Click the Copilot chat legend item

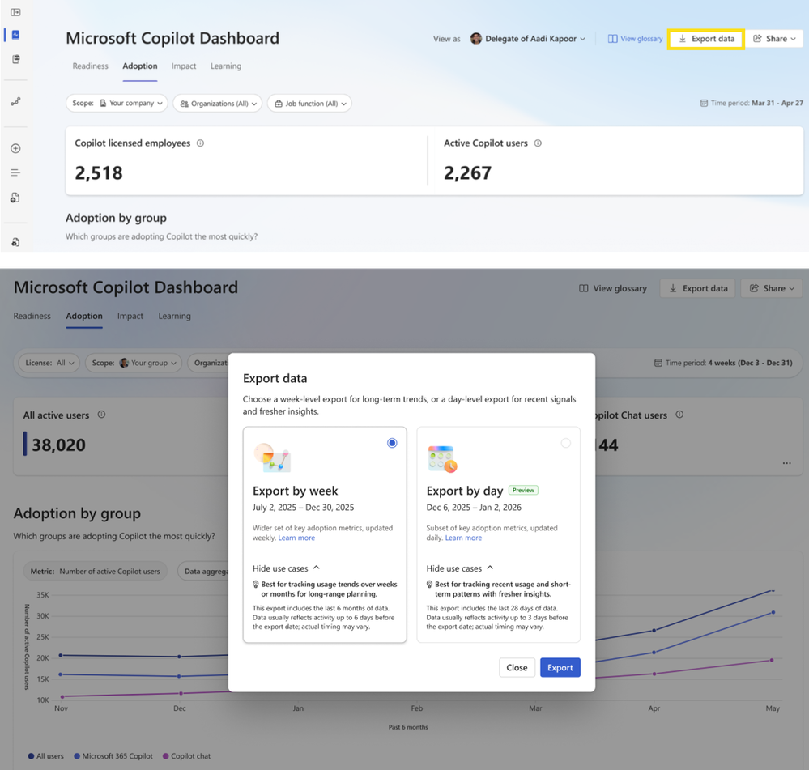pyautogui.click(x=186, y=756)
